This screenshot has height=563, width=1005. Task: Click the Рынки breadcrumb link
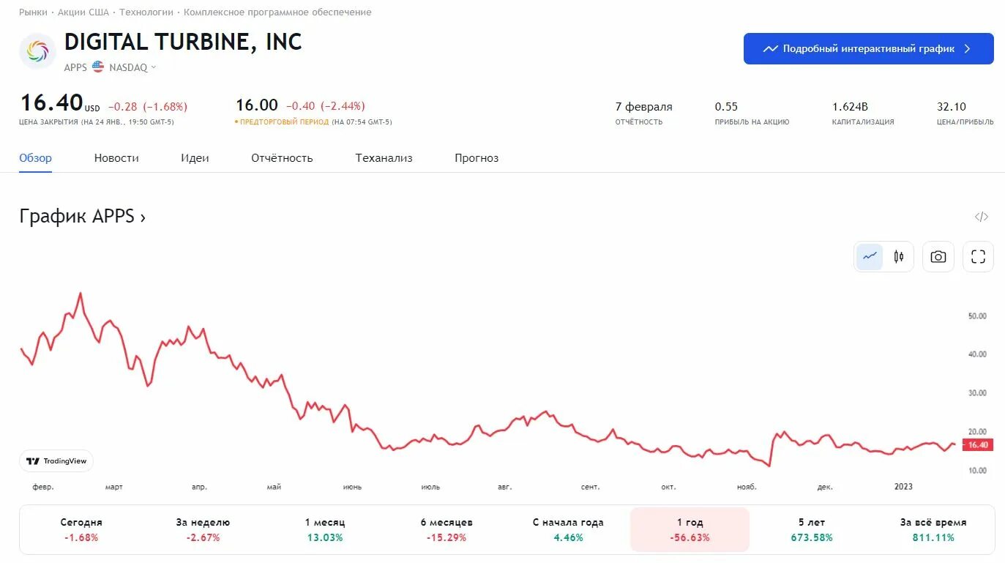pyautogui.click(x=33, y=12)
